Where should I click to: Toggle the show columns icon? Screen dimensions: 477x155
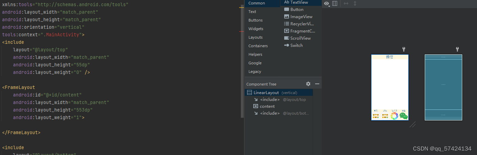pos(335,3)
